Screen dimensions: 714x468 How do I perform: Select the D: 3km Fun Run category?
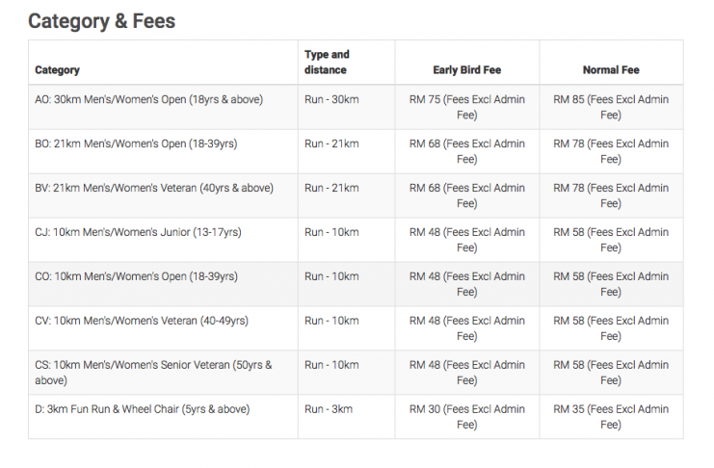142,409
